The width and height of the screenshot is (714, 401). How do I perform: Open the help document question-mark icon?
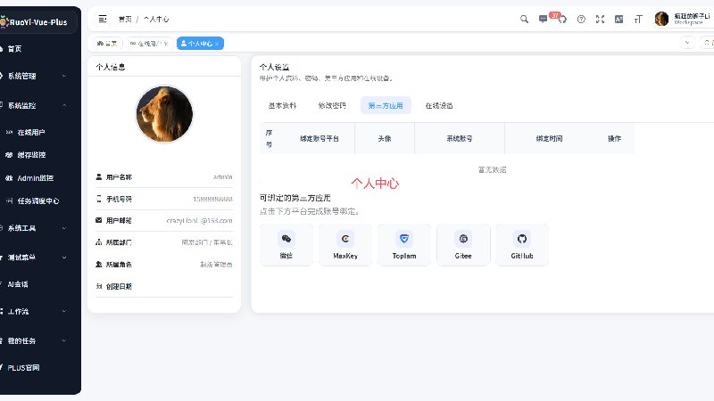[581, 19]
